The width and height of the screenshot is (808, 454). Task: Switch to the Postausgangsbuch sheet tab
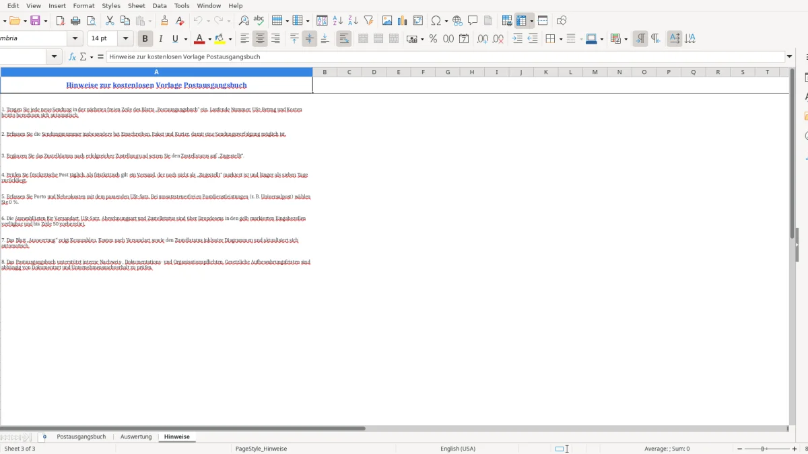[x=81, y=437]
